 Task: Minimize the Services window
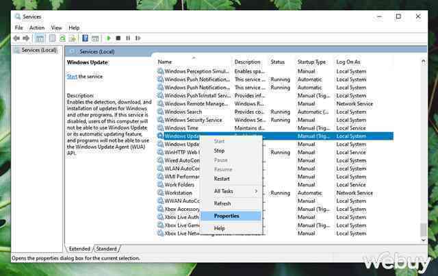pos(379,16)
